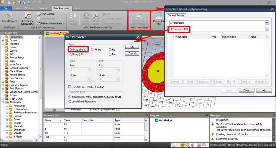Switch to the Modeling ribbon tab

click(x=30, y=8)
